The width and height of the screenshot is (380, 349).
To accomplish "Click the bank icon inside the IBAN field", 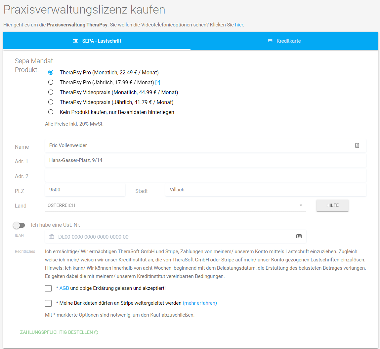I will click(x=52, y=237).
